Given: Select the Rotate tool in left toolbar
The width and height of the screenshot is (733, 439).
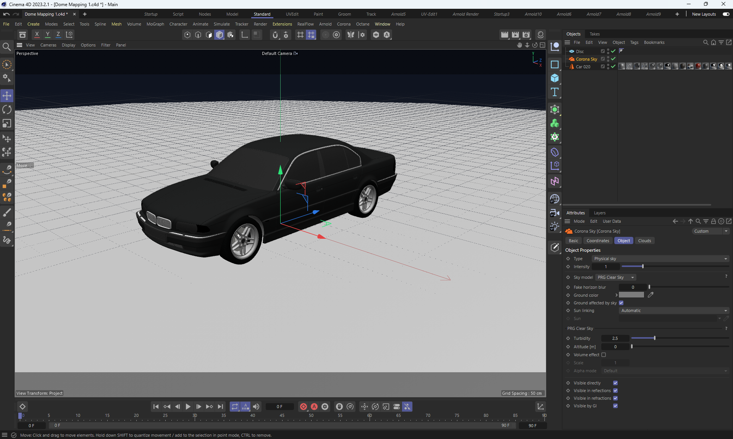Looking at the screenshot, I should pos(7,110).
